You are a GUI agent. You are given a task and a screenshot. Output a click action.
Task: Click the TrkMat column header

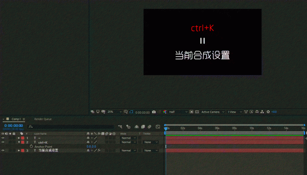[x=146, y=134]
